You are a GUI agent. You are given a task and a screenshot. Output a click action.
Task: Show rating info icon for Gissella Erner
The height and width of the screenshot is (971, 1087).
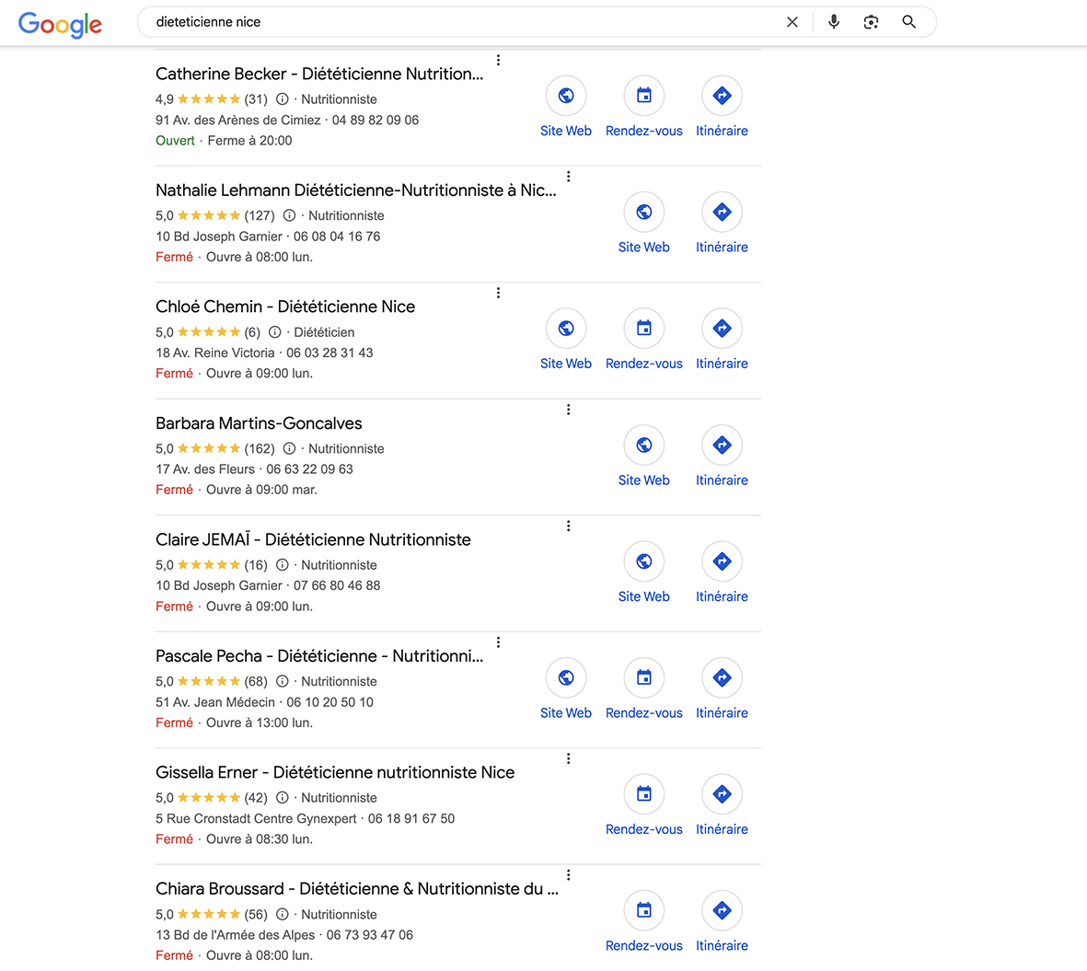click(283, 798)
